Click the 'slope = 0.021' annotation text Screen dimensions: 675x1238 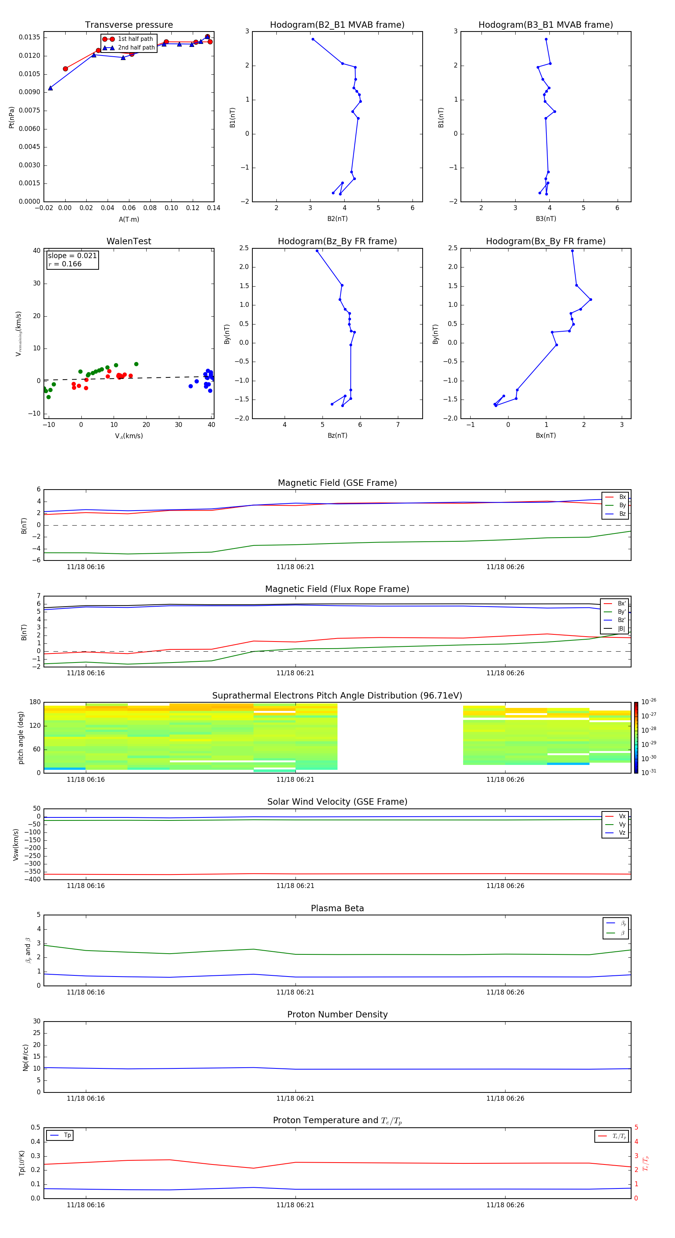click(x=72, y=256)
